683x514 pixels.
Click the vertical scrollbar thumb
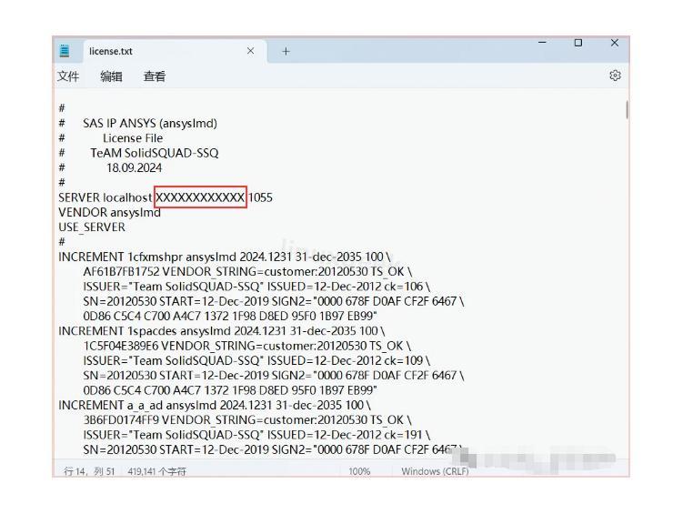click(626, 110)
